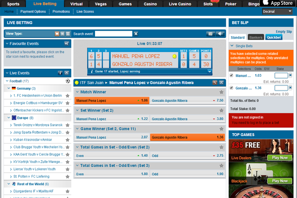The height and width of the screenshot is (198, 297).
Task: Collapse the Football (17) group
Action: point(7,81)
